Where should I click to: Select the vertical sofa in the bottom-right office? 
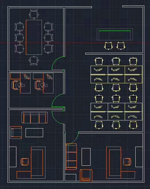coord(71,156)
